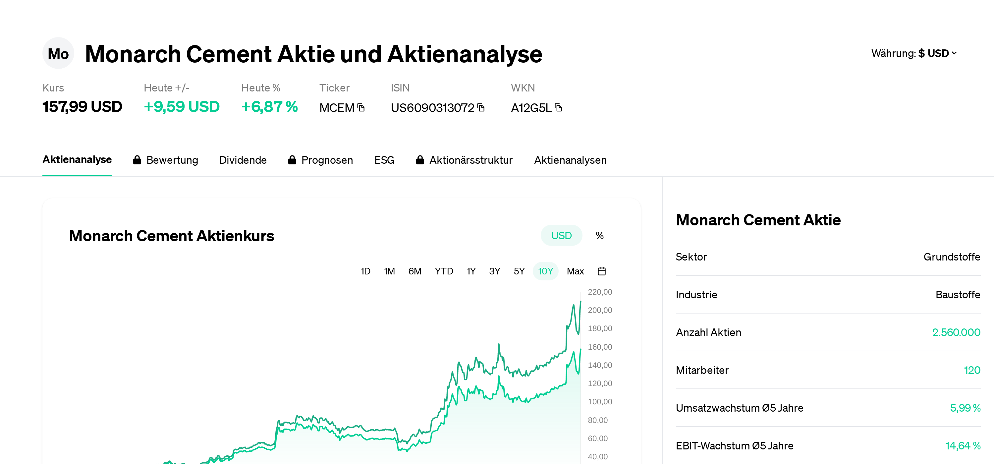The image size is (994, 464).
Task: Open the Aktienanalysen tab
Action: pos(570,160)
